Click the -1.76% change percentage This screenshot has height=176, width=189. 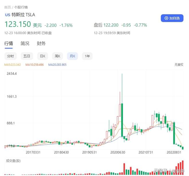(66, 25)
